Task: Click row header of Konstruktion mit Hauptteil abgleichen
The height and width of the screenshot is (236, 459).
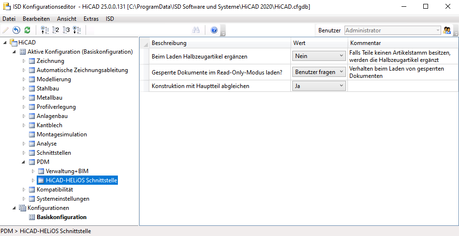Action: (144, 86)
